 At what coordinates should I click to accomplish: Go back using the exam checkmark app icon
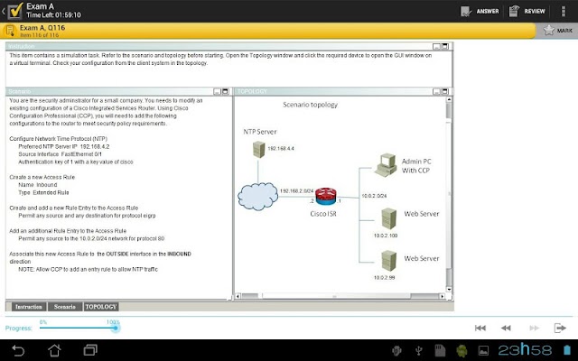pos(15,11)
